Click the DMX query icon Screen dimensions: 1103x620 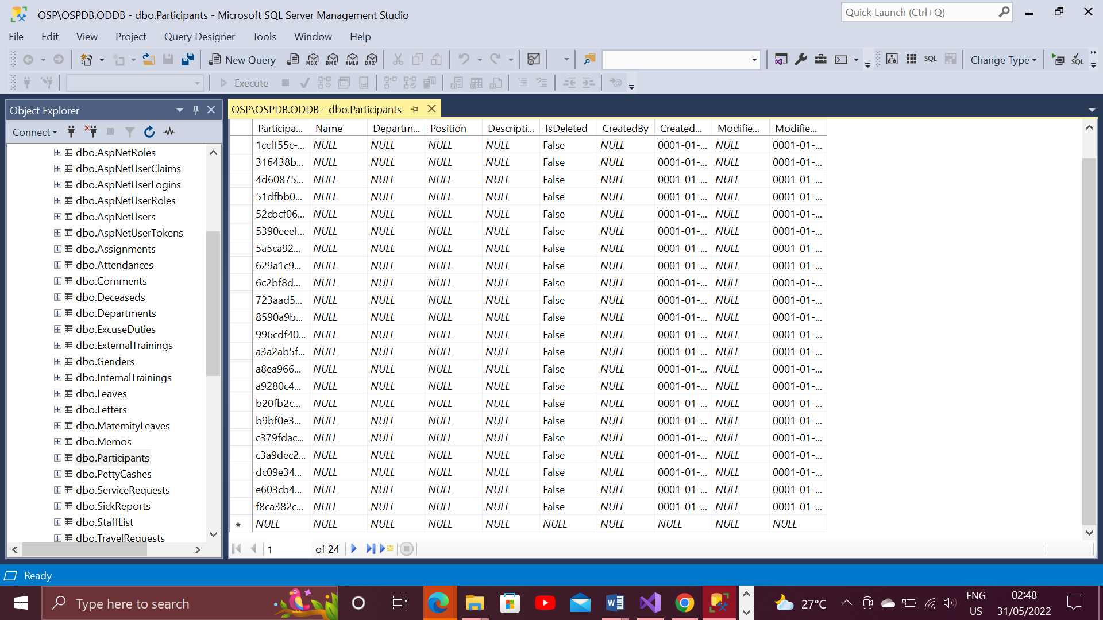[332, 60]
